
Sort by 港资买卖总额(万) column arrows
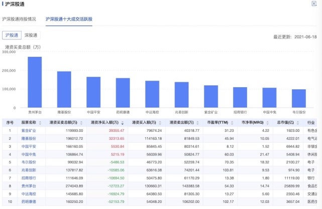[x=81, y=123]
